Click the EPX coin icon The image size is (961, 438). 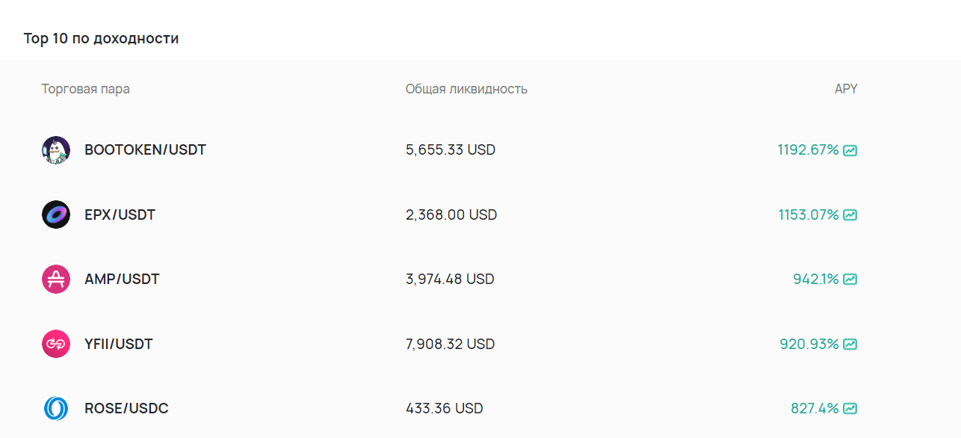pos(56,215)
